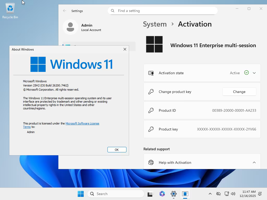The height and width of the screenshot is (200, 267).
Task: Click the Product key row key icon
Action: click(x=151, y=129)
